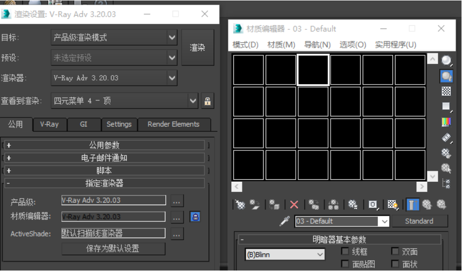Screen dimensions: 462x271
Task: Toggle the Show End Result icon
Action: pyautogui.click(x=412, y=204)
